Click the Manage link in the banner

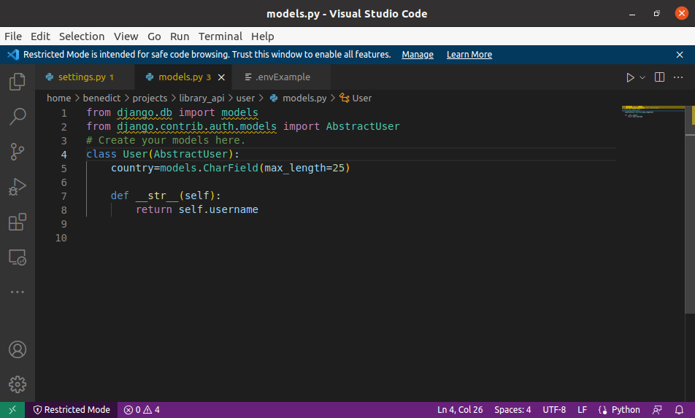[x=418, y=55]
